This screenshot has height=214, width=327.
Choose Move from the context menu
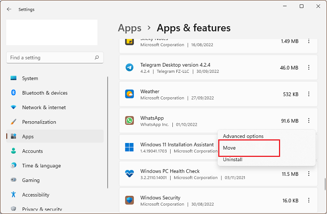click(x=229, y=148)
